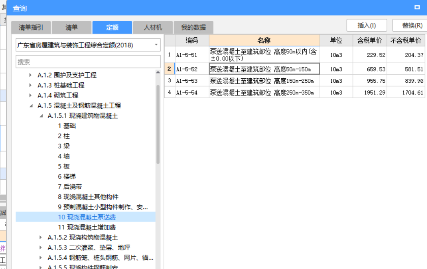This screenshot has height=269, width=427.
Task: Select tree item 7 后浇带
Action: point(70,187)
